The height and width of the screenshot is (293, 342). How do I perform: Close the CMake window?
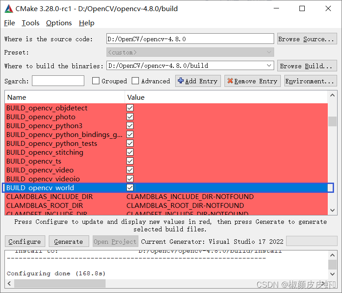pyautogui.click(x=328, y=8)
